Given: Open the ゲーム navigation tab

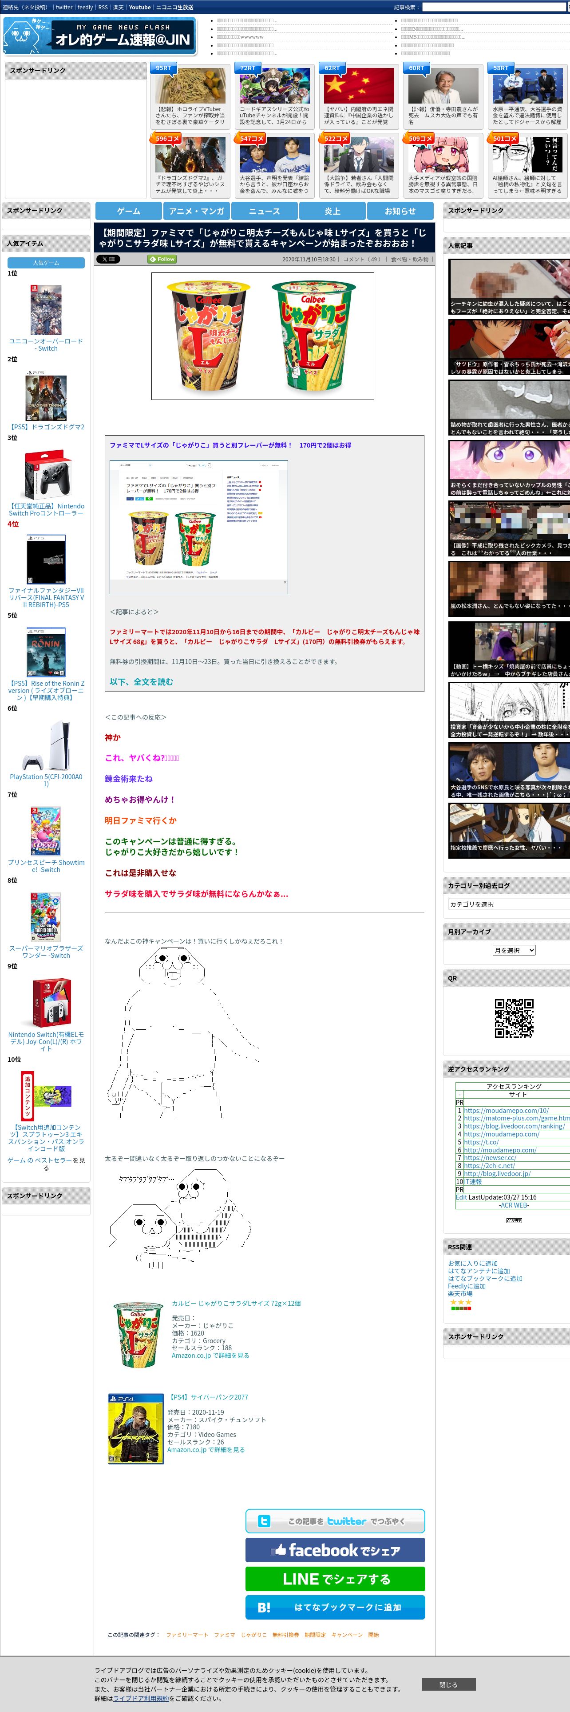Looking at the screenshot, I should tap(129, 211).
